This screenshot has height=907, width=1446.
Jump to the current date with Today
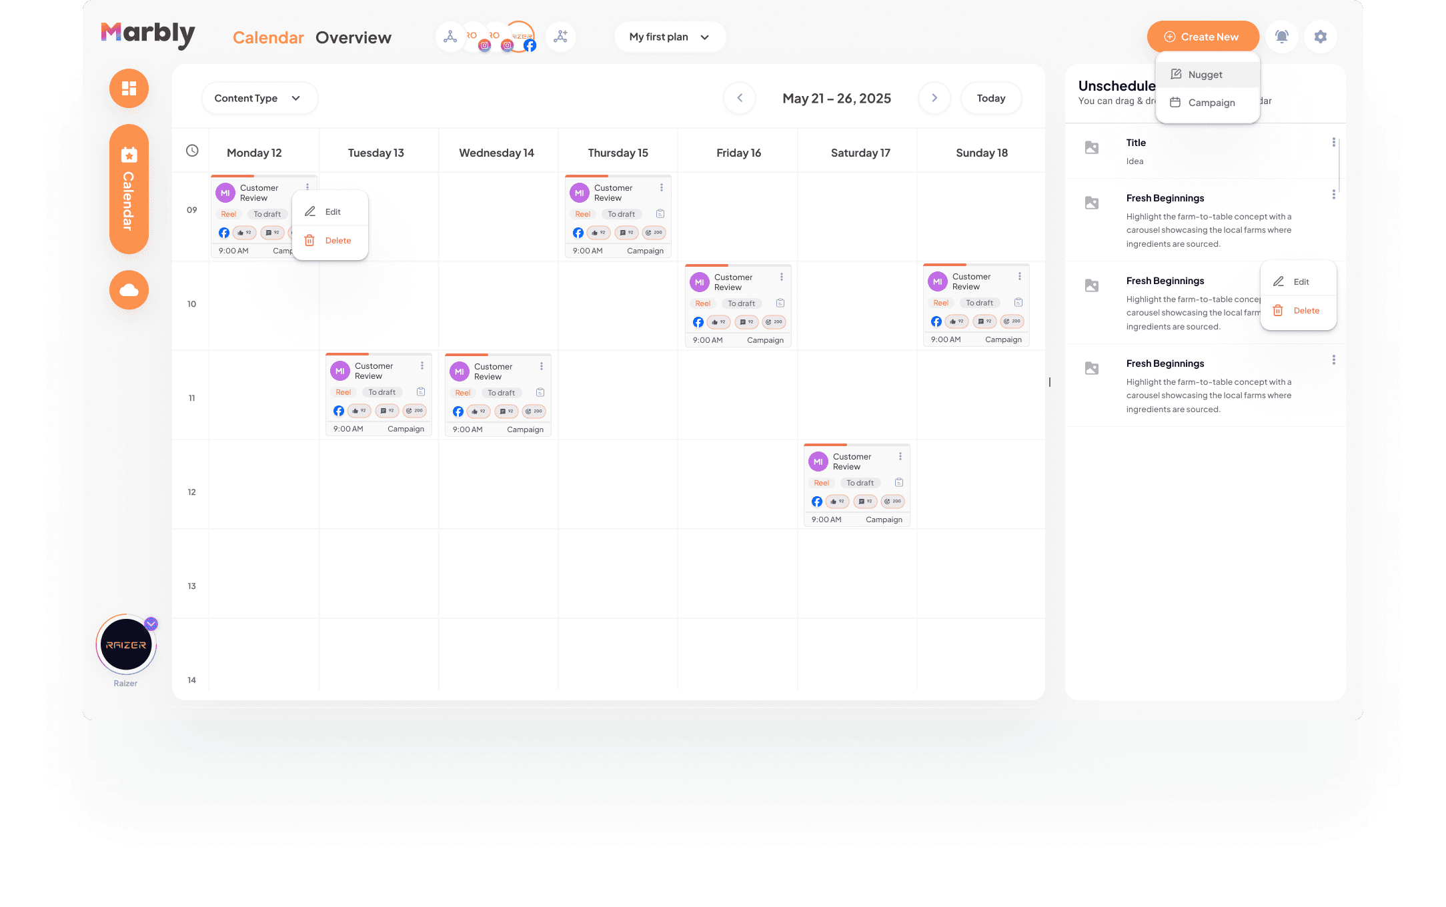(x=990, y=98)
